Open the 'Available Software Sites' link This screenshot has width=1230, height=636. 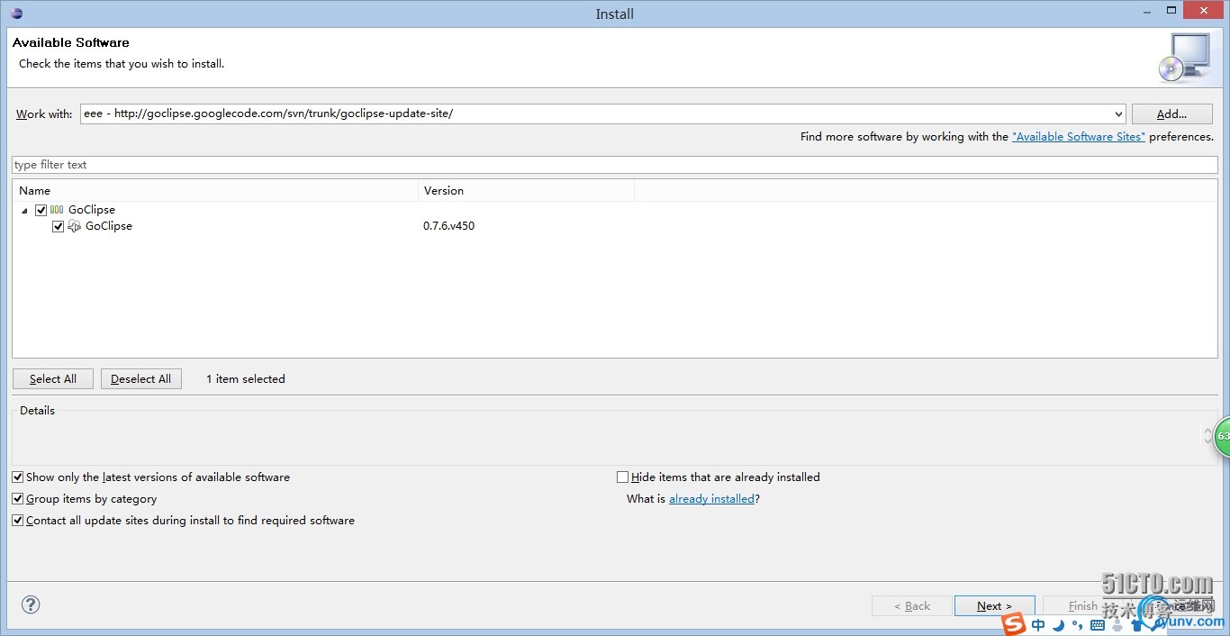pos(1078,137)
